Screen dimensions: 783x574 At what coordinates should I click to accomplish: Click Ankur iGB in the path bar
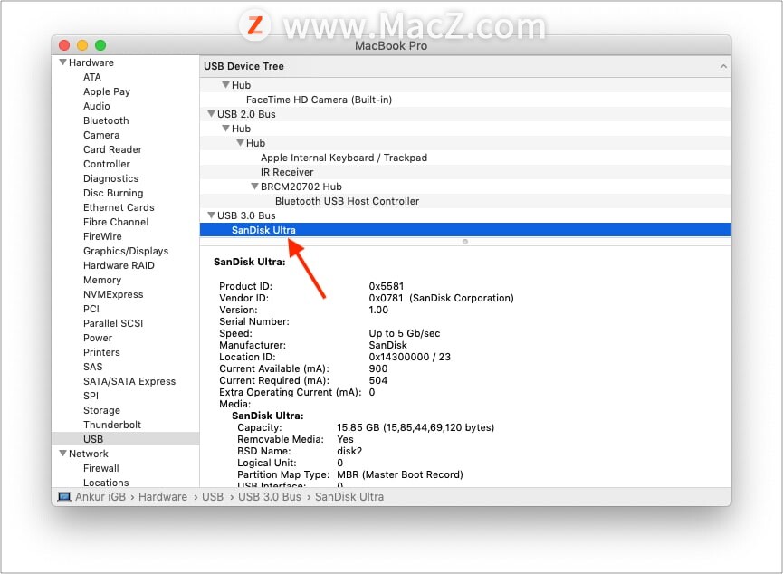pyautogui.click(x=100, y=497)
